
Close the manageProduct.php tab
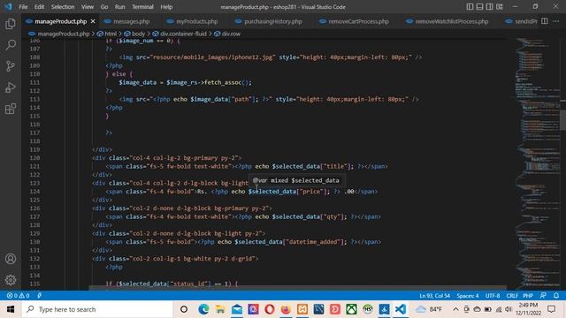tap(93, 21)
